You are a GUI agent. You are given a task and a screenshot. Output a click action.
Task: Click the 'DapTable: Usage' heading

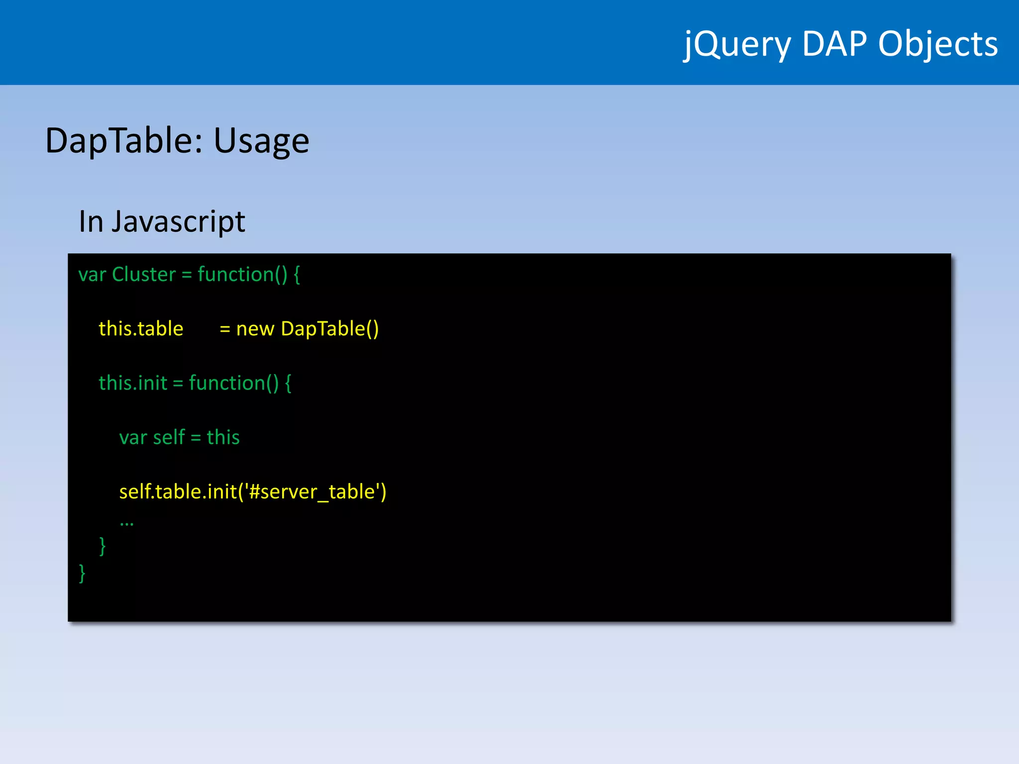pyautogui.click(x=177, y=141)
